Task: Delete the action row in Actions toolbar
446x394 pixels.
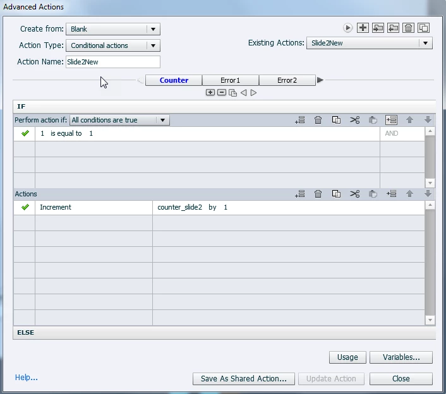Action: point(318,194)
